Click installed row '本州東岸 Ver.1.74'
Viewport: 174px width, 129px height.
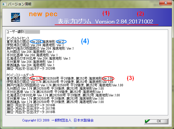click(x=55, y=99)
